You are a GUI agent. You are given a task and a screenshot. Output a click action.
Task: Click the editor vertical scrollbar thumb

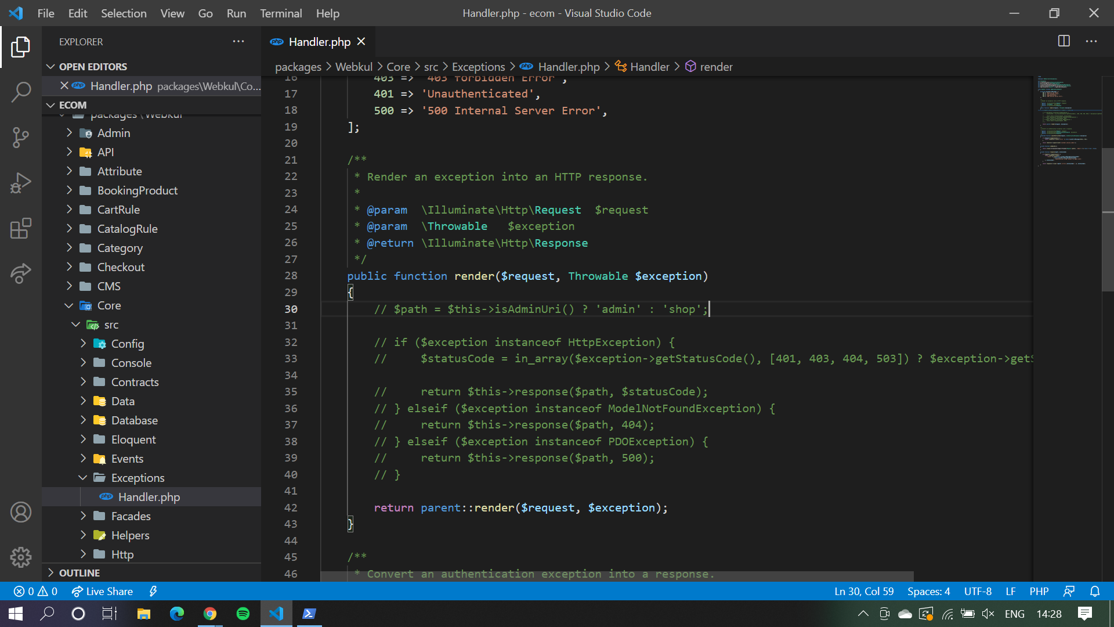pos(1108,219)
